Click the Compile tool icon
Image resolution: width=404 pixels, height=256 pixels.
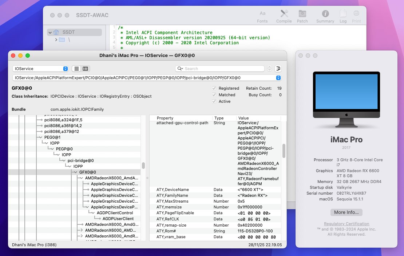point(284,13)
